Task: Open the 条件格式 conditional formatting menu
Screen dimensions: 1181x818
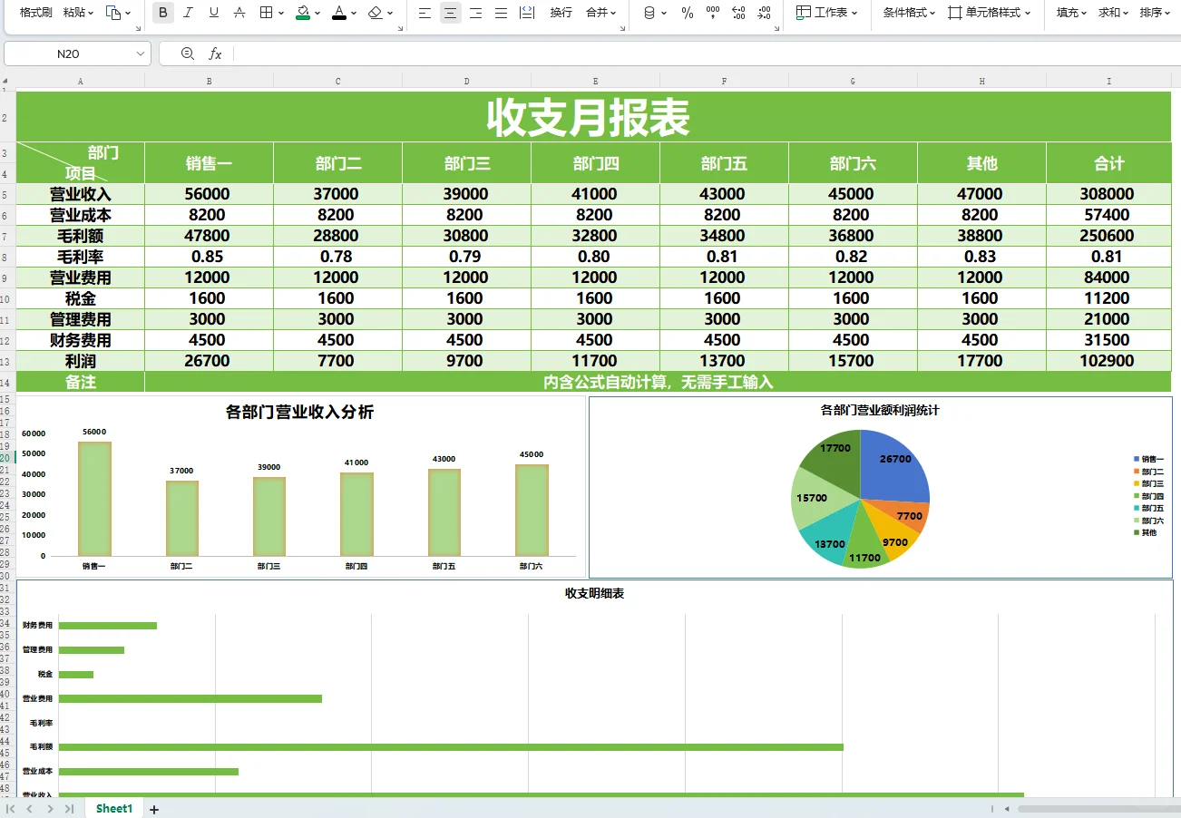Action: point(905,13)
